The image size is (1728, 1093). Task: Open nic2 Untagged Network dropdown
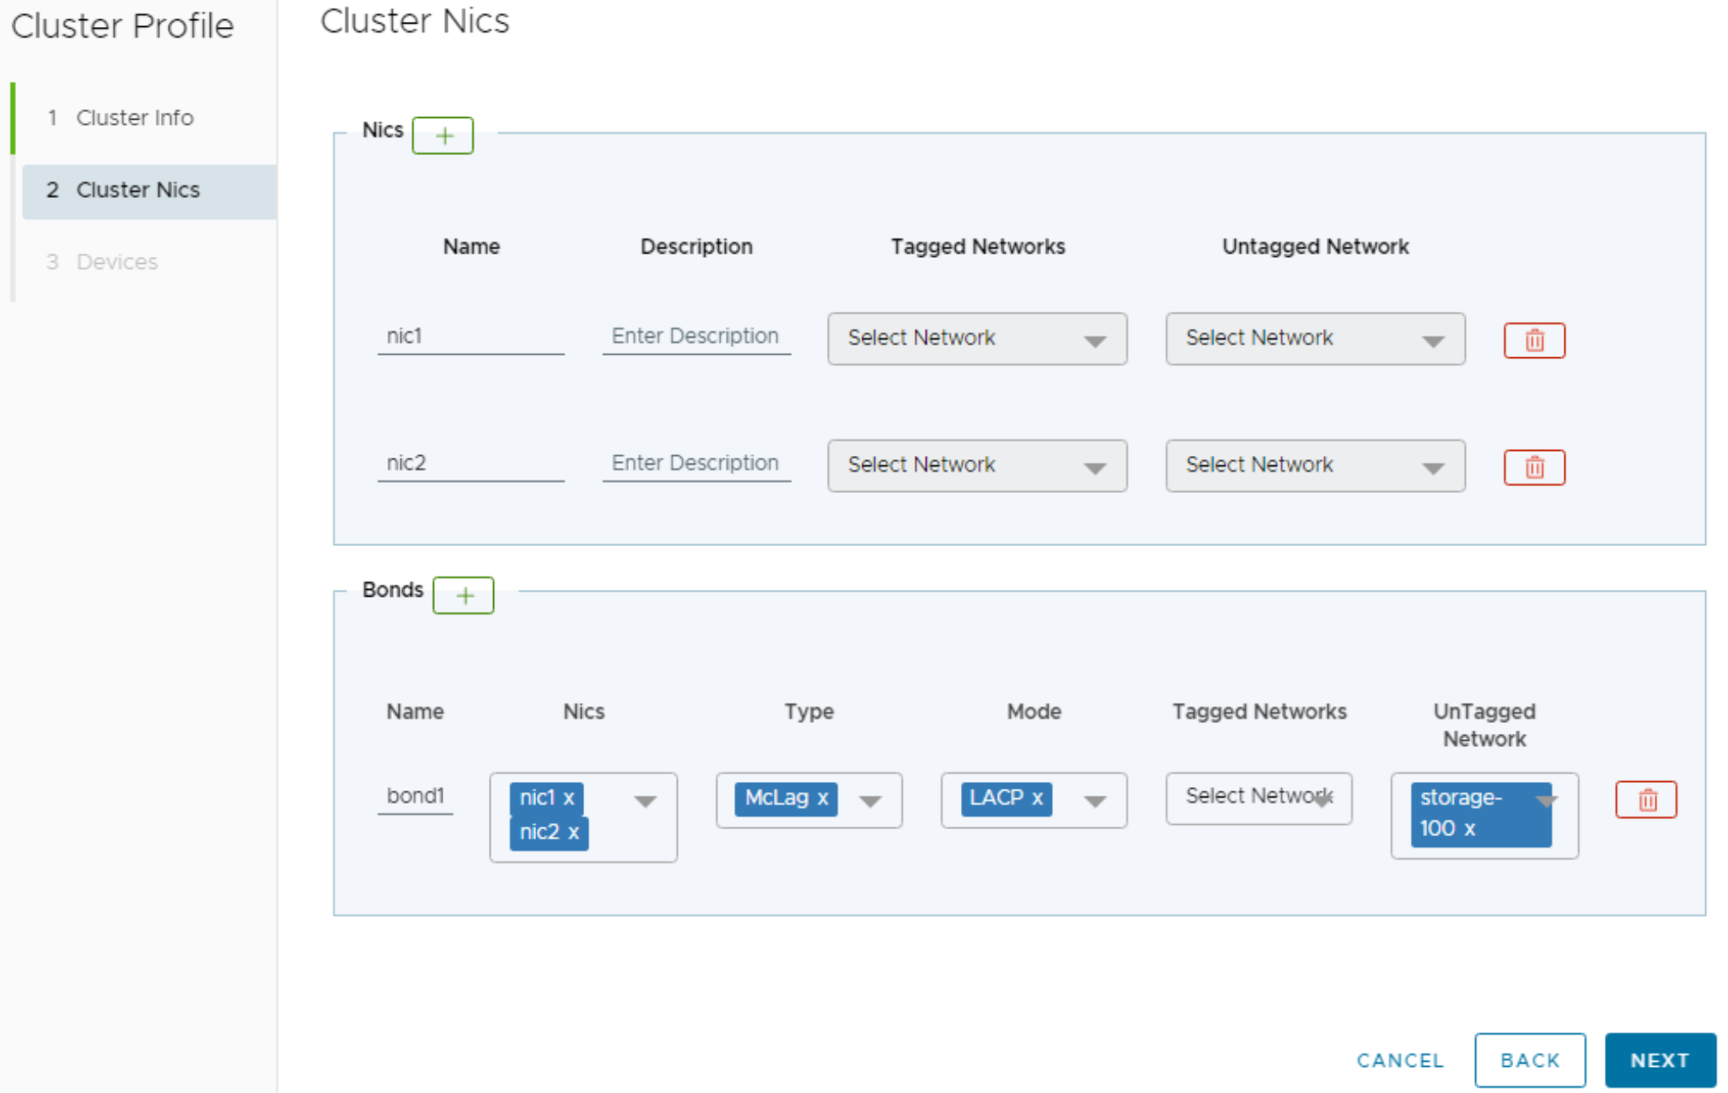click(x=1315, y=465)
